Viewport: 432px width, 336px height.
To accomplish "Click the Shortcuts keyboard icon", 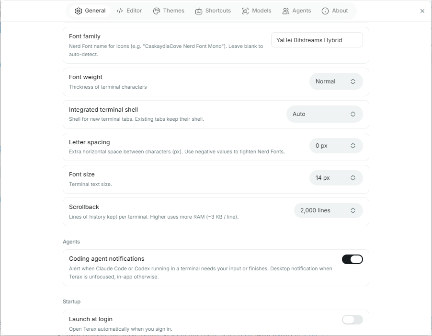I will click(199, 11).
